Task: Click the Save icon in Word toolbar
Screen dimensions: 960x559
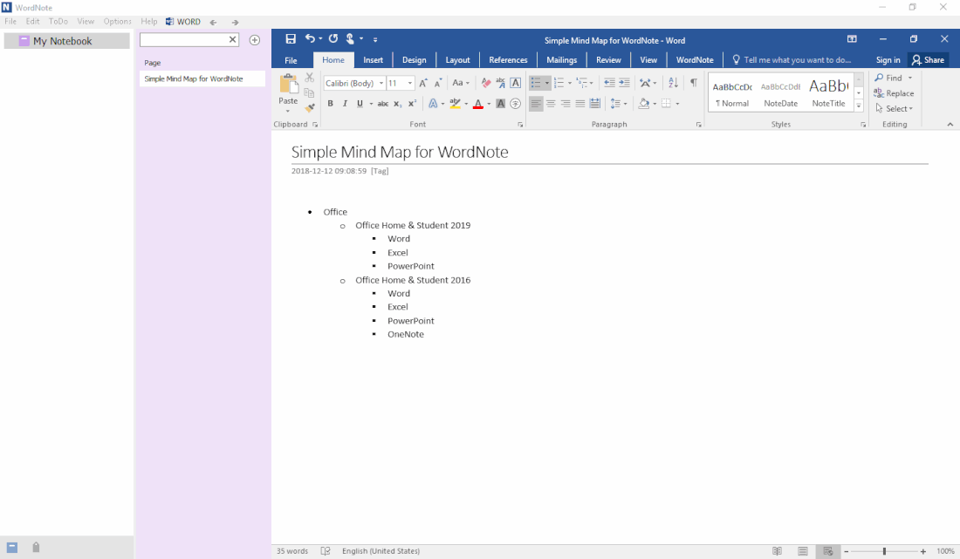Action: pyautogui.click(x=291, y=39)
